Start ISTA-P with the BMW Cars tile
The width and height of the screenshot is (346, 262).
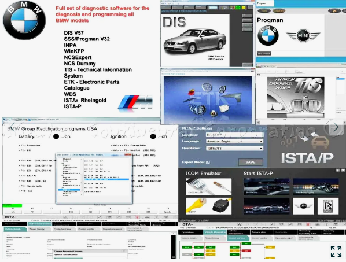267,187
